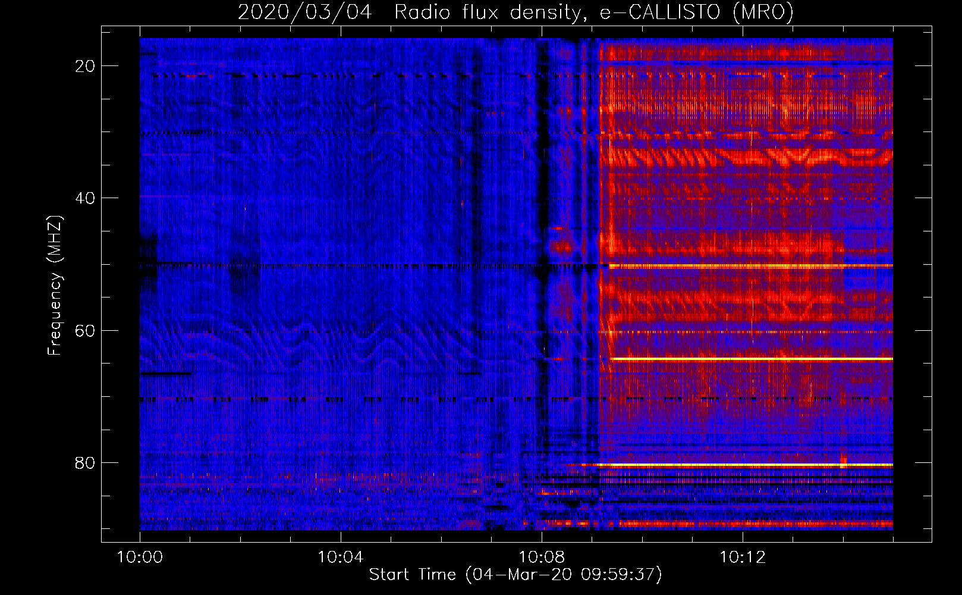Click the '80' frequency tick label
The image size is (962, 595).
click(85, 462)
